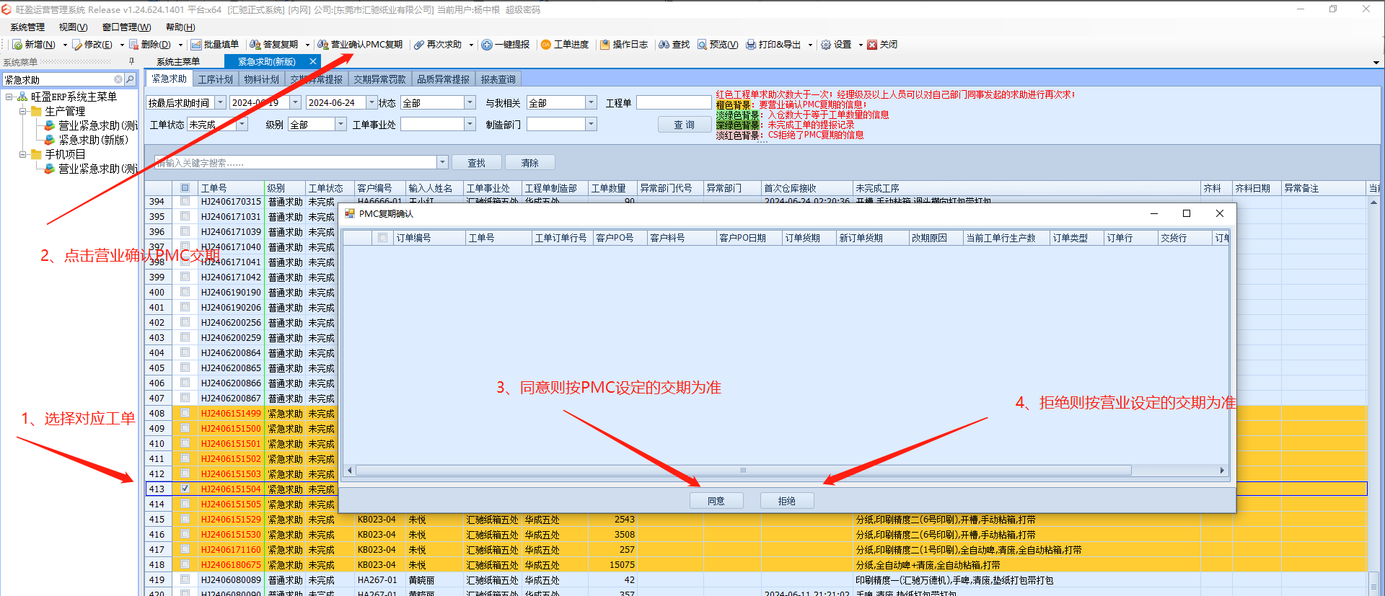The image size is (1385, 596).
Task: Collapse the 手机项目 tree node
Action: click(22, 154)
